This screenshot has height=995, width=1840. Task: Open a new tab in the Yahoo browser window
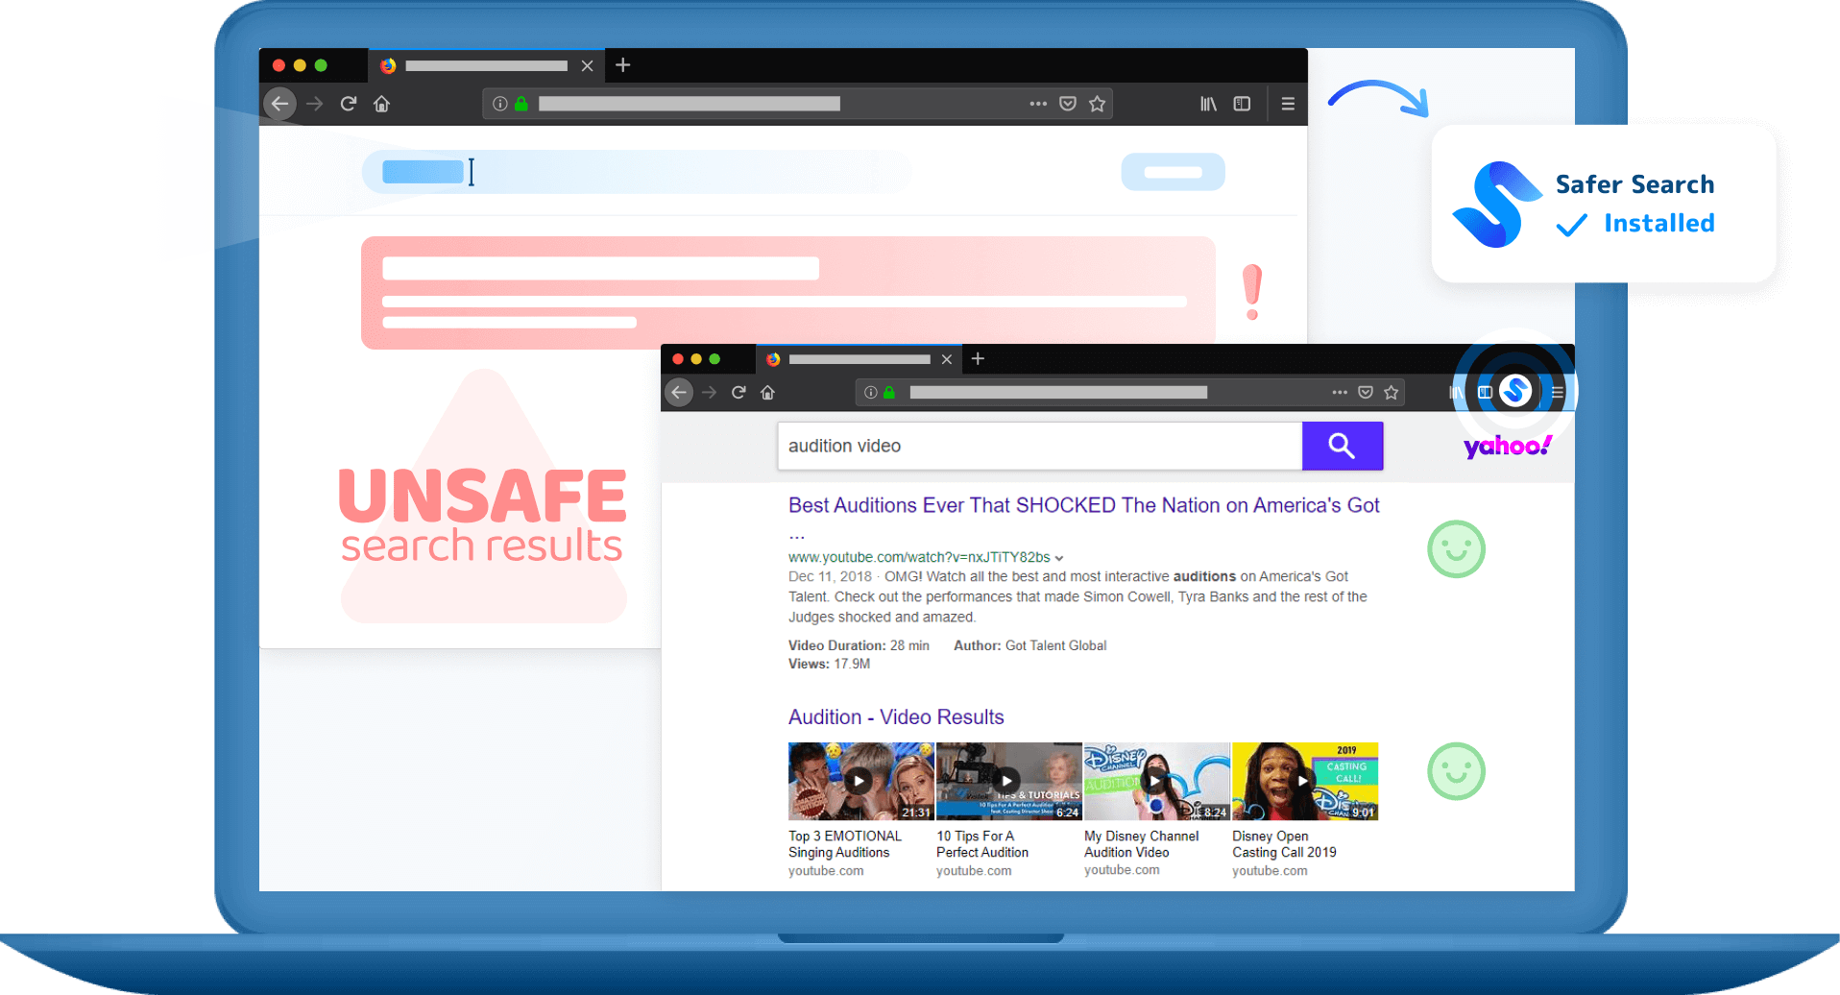[978, 358]
